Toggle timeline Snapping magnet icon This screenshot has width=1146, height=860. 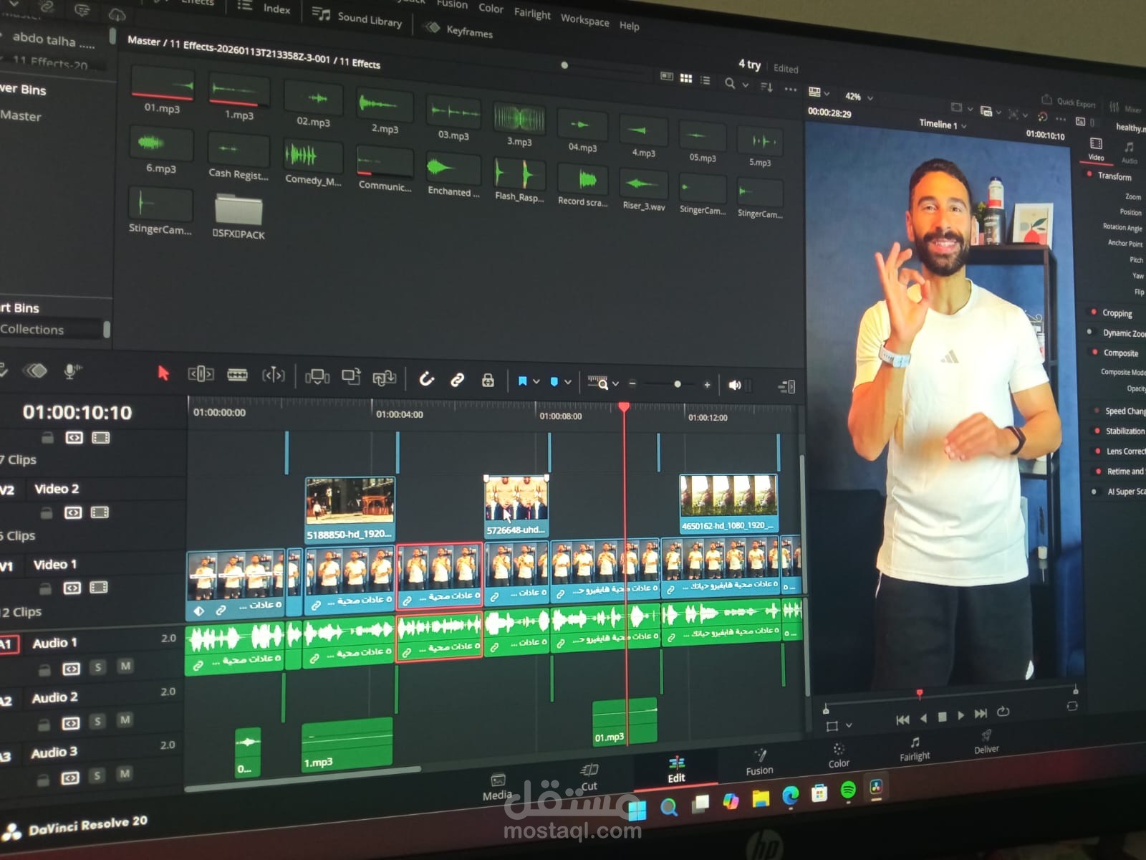pyautogui.click(x=426, y=378)
